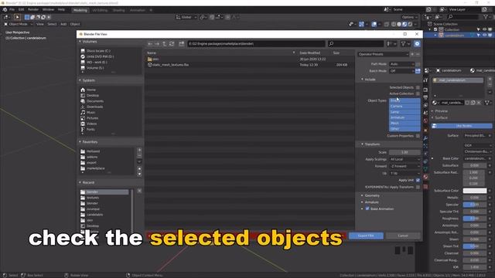Enable the Custom Properties checkbox
This screenshot has height=278, width=495.
(418, 136)
